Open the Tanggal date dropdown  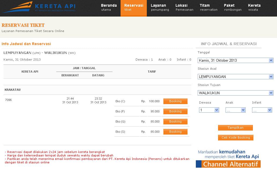tap(235, 60)
